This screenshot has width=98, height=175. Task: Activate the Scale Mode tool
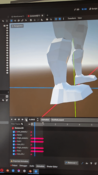(x=22, y=20)
